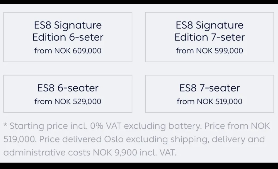
Task: Click the "from NOK 609,000" price
Action: tap(68, 51)
